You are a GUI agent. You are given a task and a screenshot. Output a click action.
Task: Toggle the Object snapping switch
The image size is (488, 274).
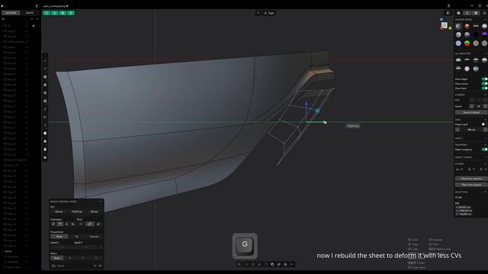coord(484,149)
